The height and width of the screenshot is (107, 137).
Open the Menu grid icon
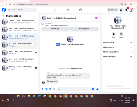coord(121,10)
